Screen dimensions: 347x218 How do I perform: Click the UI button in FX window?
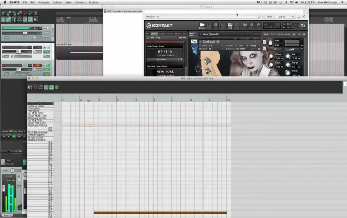point(293,17)
